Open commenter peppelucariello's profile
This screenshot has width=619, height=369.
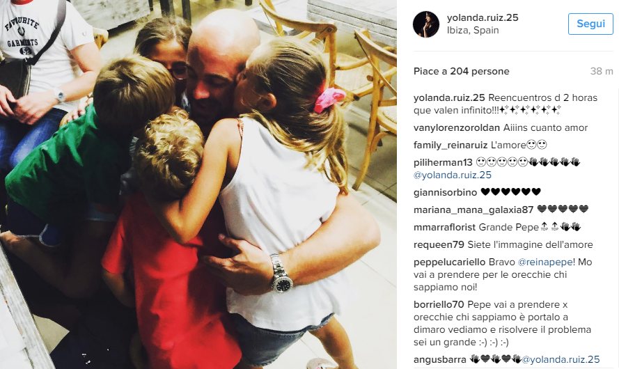pyautogui.click(x=449, y=262)
